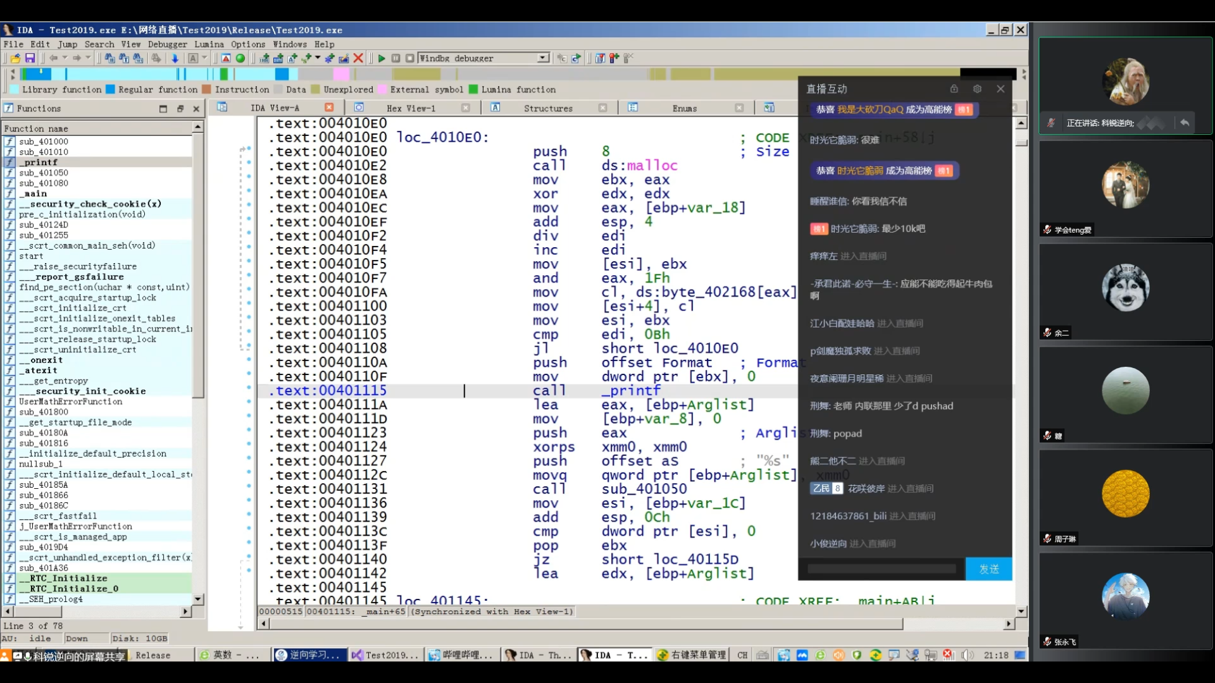Open the Search menu
Image resolution: width=1215 pixels, height=683 pixels.
coord(99,44)
